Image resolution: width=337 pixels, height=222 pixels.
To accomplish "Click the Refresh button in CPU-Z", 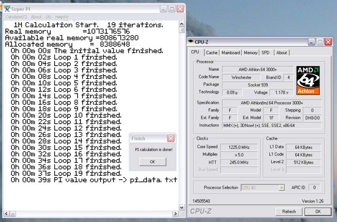I will point(289,211).
